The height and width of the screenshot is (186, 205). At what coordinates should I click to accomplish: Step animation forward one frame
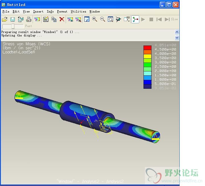167,19
